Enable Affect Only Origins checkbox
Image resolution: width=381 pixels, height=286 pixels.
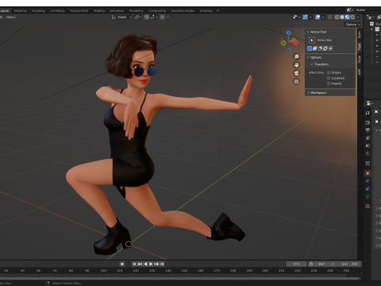[x=329, y=72]
